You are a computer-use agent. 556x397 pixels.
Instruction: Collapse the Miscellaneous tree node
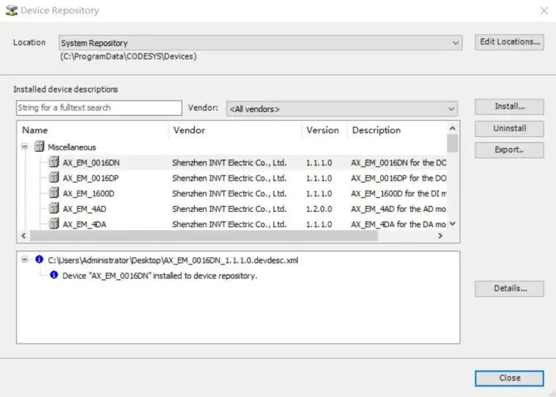coord(25,146)
